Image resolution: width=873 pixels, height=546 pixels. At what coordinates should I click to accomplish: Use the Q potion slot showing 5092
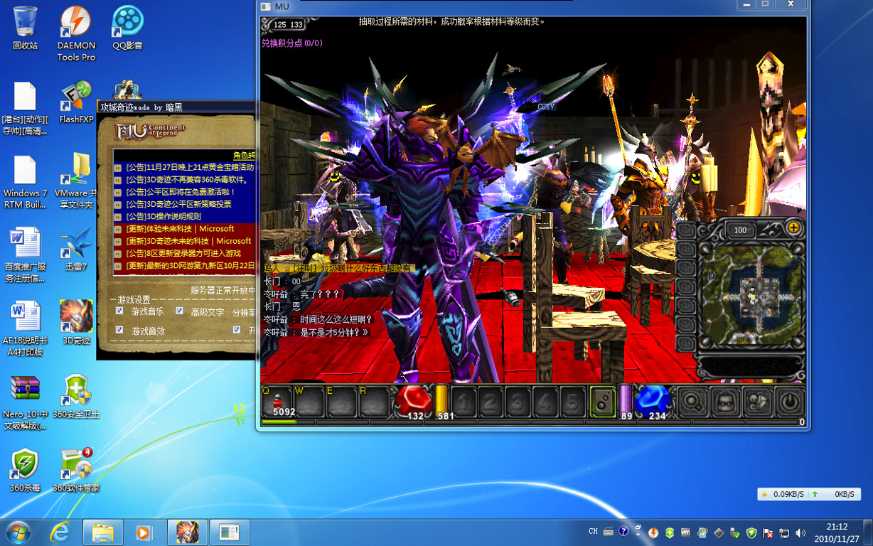(x=278, y=402)
